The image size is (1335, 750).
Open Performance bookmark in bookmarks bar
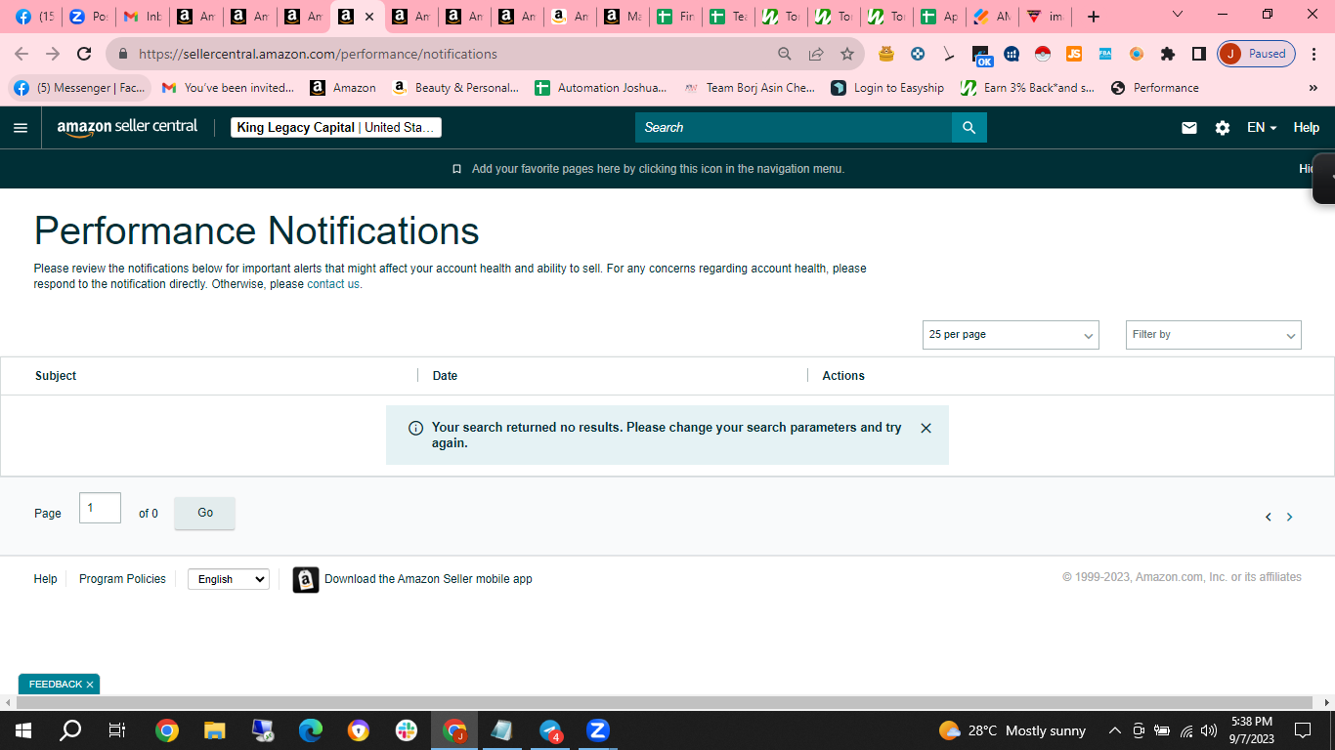pyautogui.click(x=1155, y=88)
